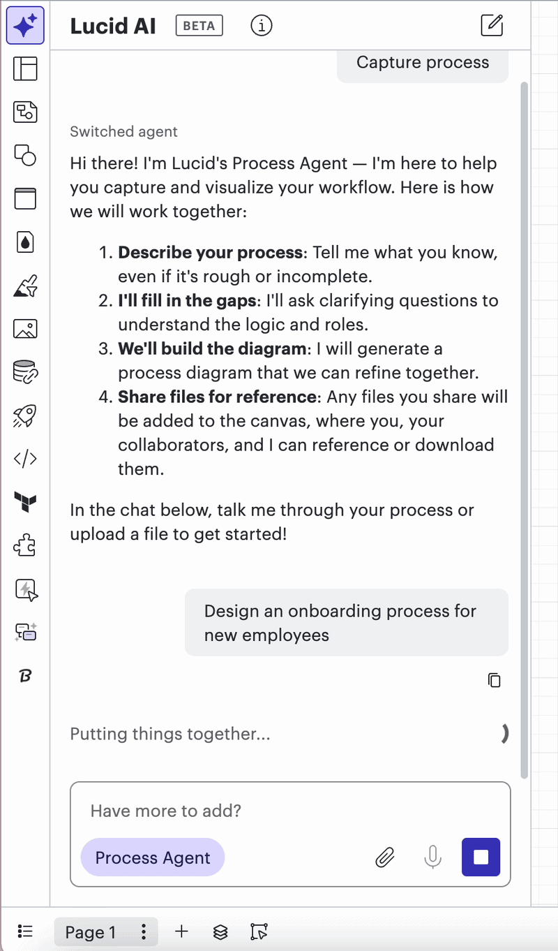Open the data linking database icon
This screenshot has height=951, width=558.
coord(25,371)
